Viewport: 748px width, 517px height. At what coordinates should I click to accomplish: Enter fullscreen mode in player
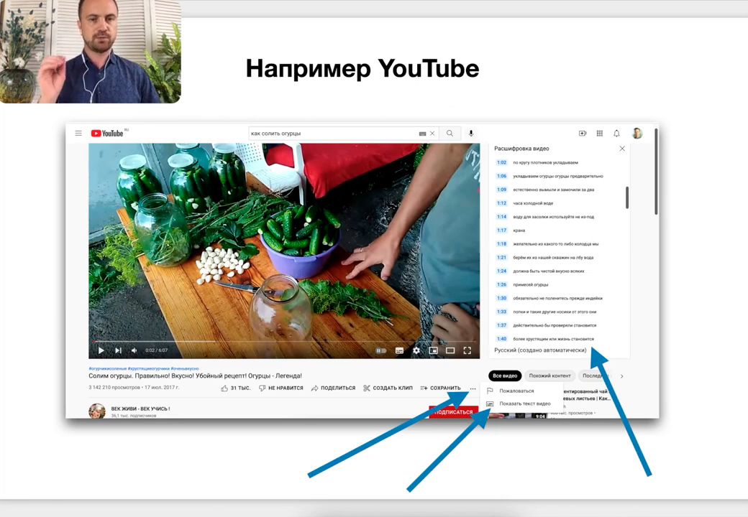point(467,350)
